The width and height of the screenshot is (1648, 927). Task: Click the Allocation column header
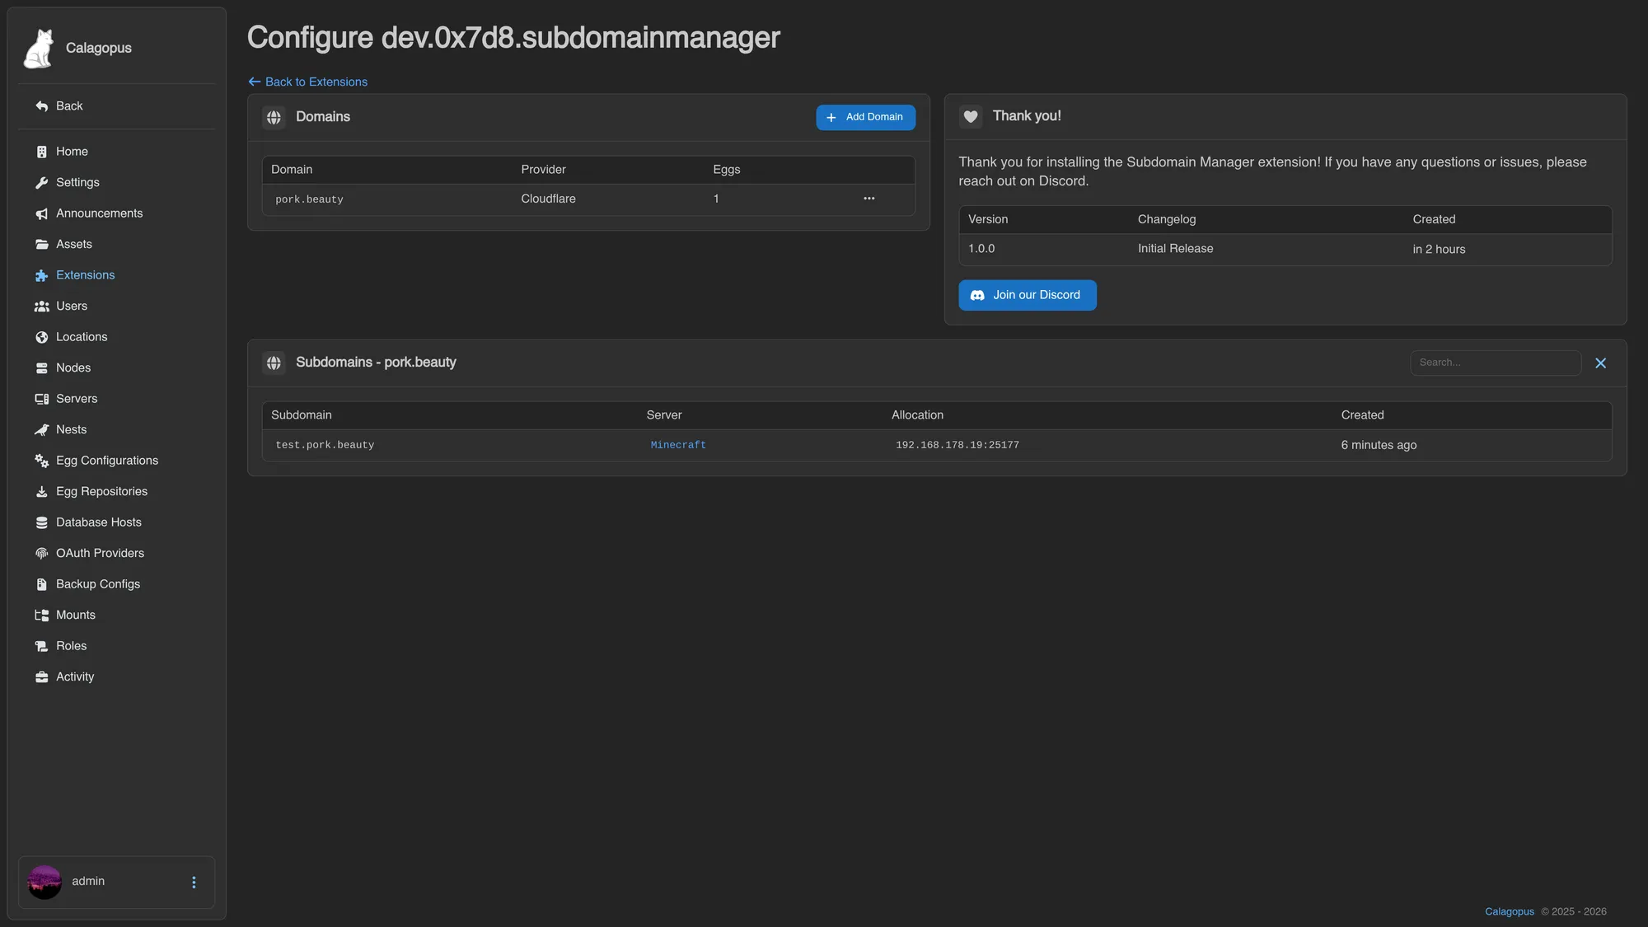click(x=917, y=415)
